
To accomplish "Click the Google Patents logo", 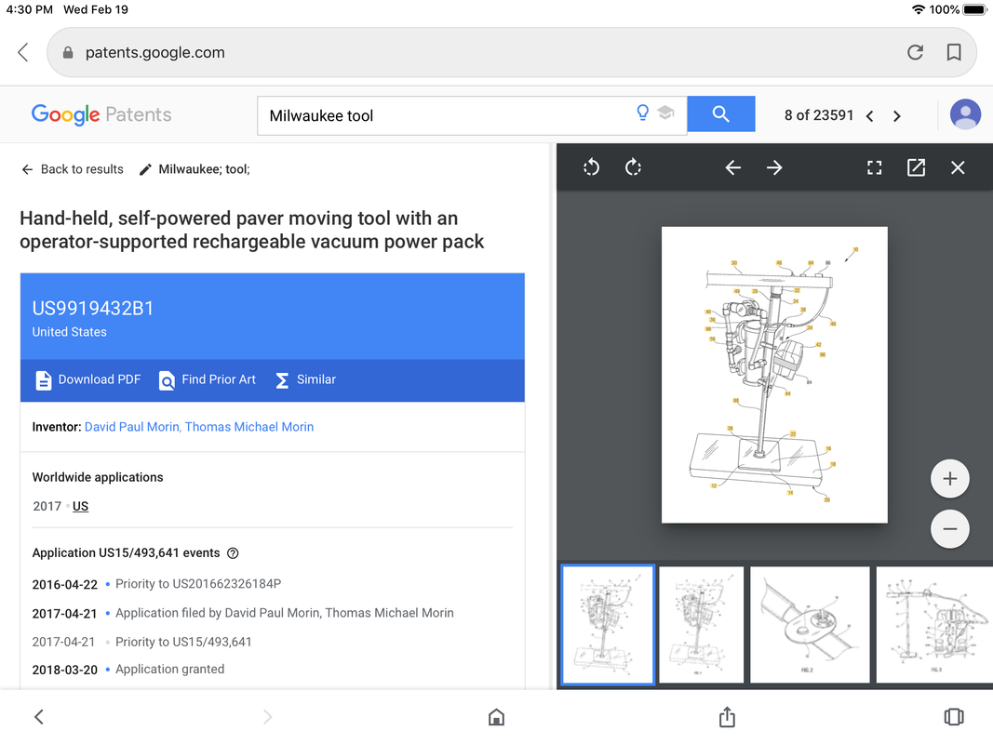I will pyautogui.click(x=101, y=114).
